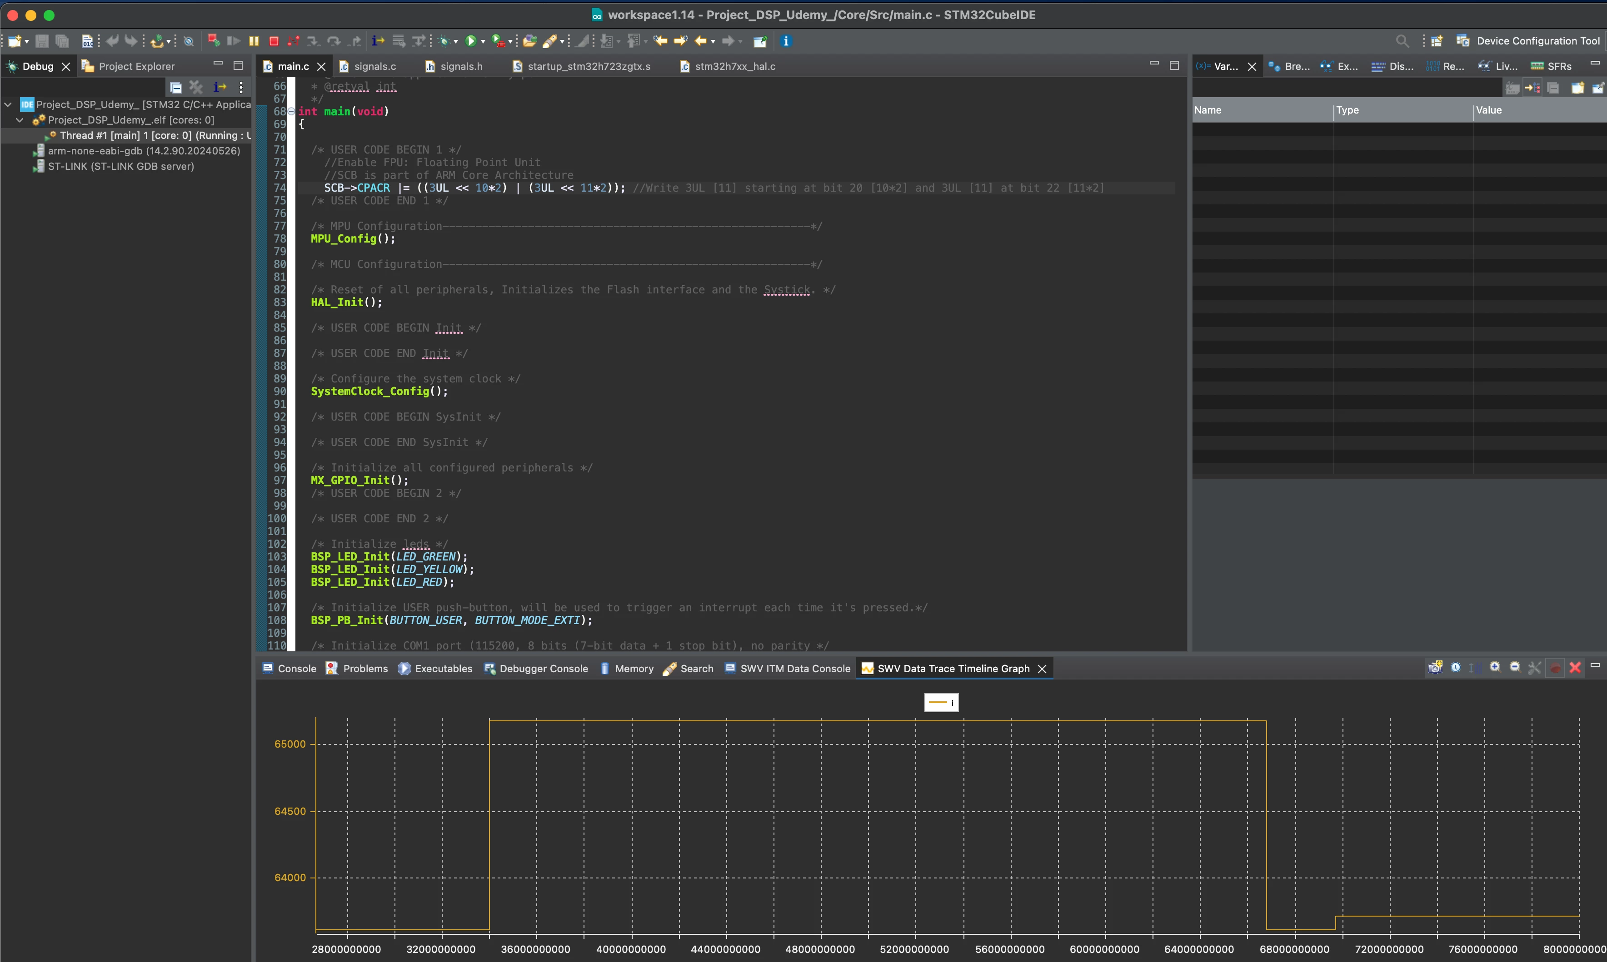
Task: Open Device Configuration Tool perspective
Action: point(1528,41)
